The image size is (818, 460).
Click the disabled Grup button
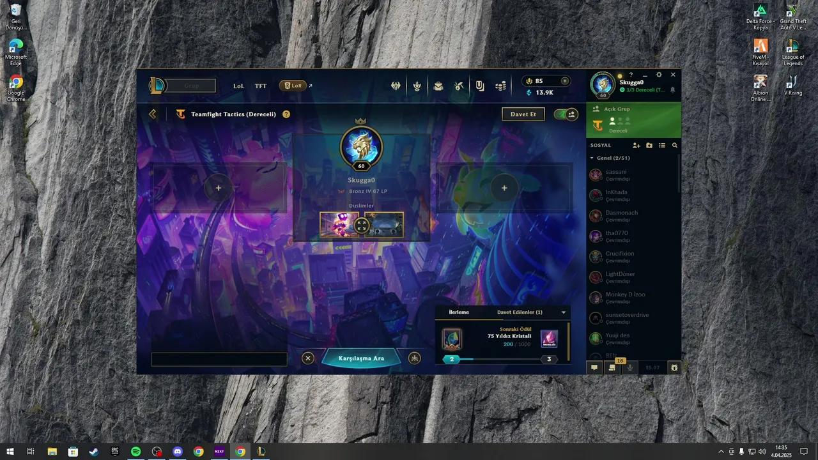pyautogui.click(x=191, y=86)
